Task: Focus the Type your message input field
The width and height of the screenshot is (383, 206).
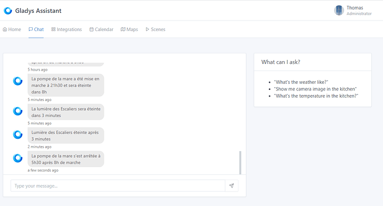Action: coord(118,185)
